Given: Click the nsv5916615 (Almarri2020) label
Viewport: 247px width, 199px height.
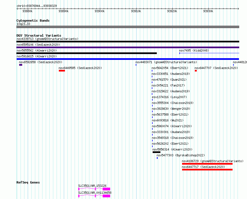Looking at the screenshot, I should pyautogui.click(x=37, y=56).
